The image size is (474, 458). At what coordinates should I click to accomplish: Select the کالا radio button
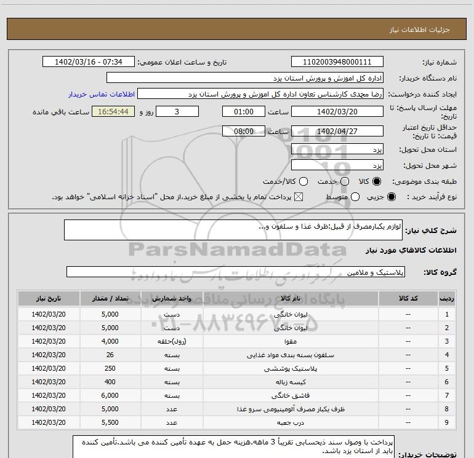click(x=377, y=181)
